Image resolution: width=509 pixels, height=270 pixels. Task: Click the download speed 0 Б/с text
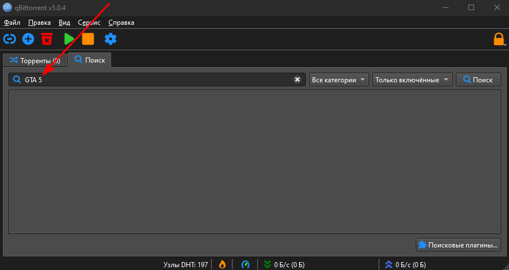click(x=289, y=265)
